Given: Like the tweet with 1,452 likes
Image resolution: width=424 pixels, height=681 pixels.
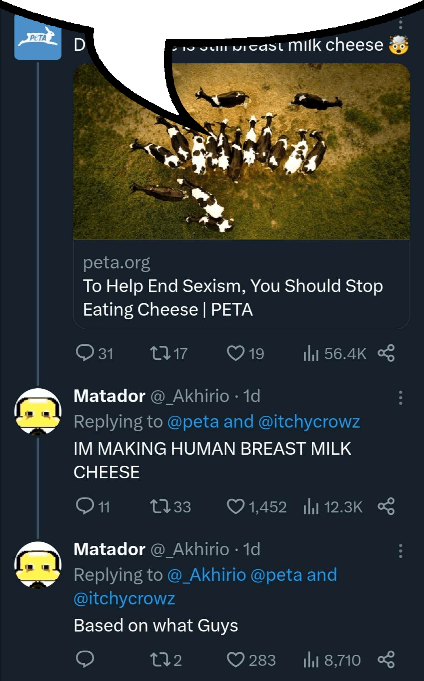Looking at the screenshot, I should point(236,506).
